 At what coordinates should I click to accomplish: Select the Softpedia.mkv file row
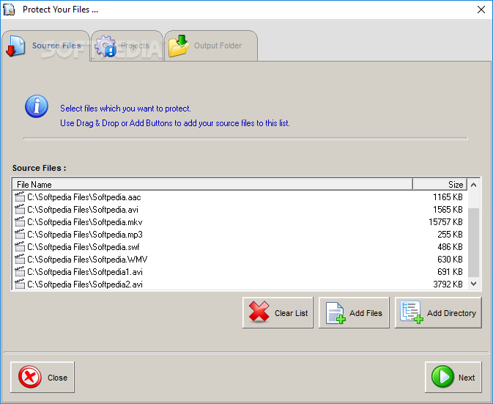(x=240, y=222)
